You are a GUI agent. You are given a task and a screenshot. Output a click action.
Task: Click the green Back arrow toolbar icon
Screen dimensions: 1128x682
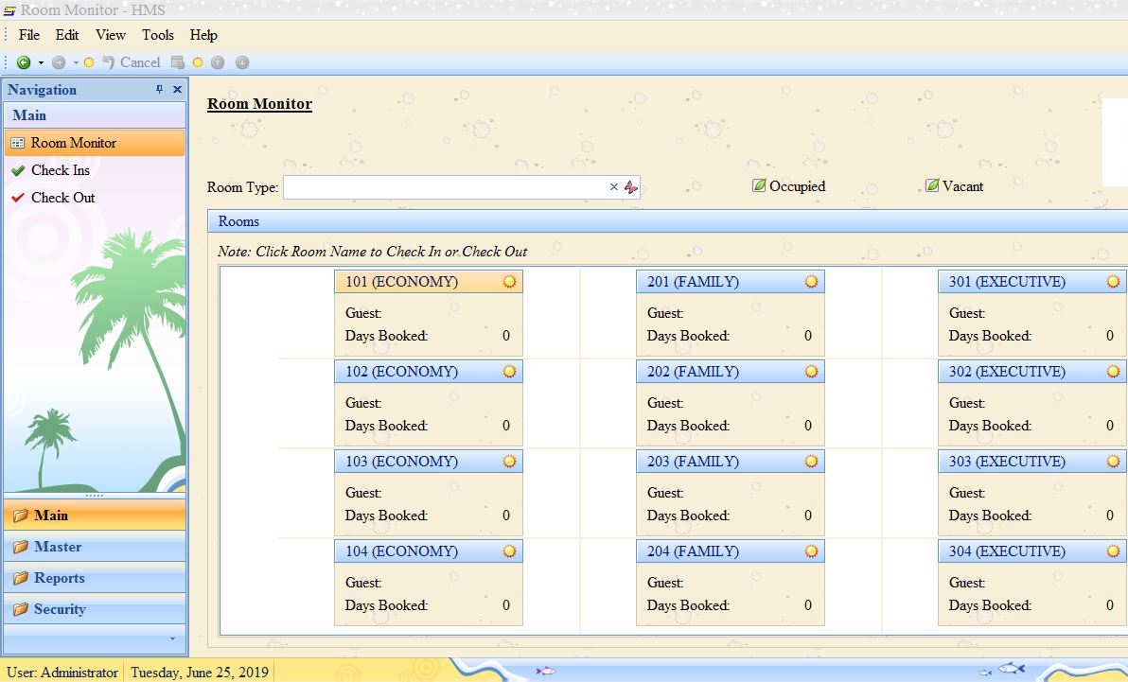24,62
